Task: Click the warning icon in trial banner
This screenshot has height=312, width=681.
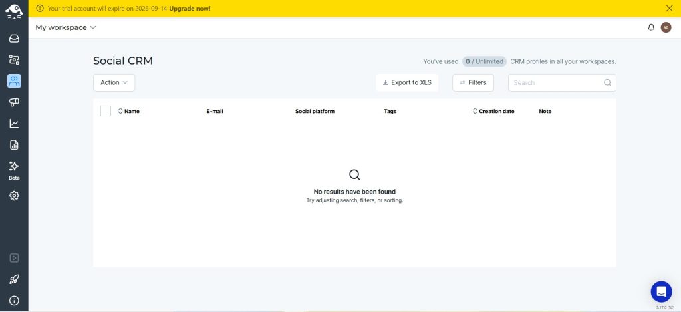Action: pos(40,8)
